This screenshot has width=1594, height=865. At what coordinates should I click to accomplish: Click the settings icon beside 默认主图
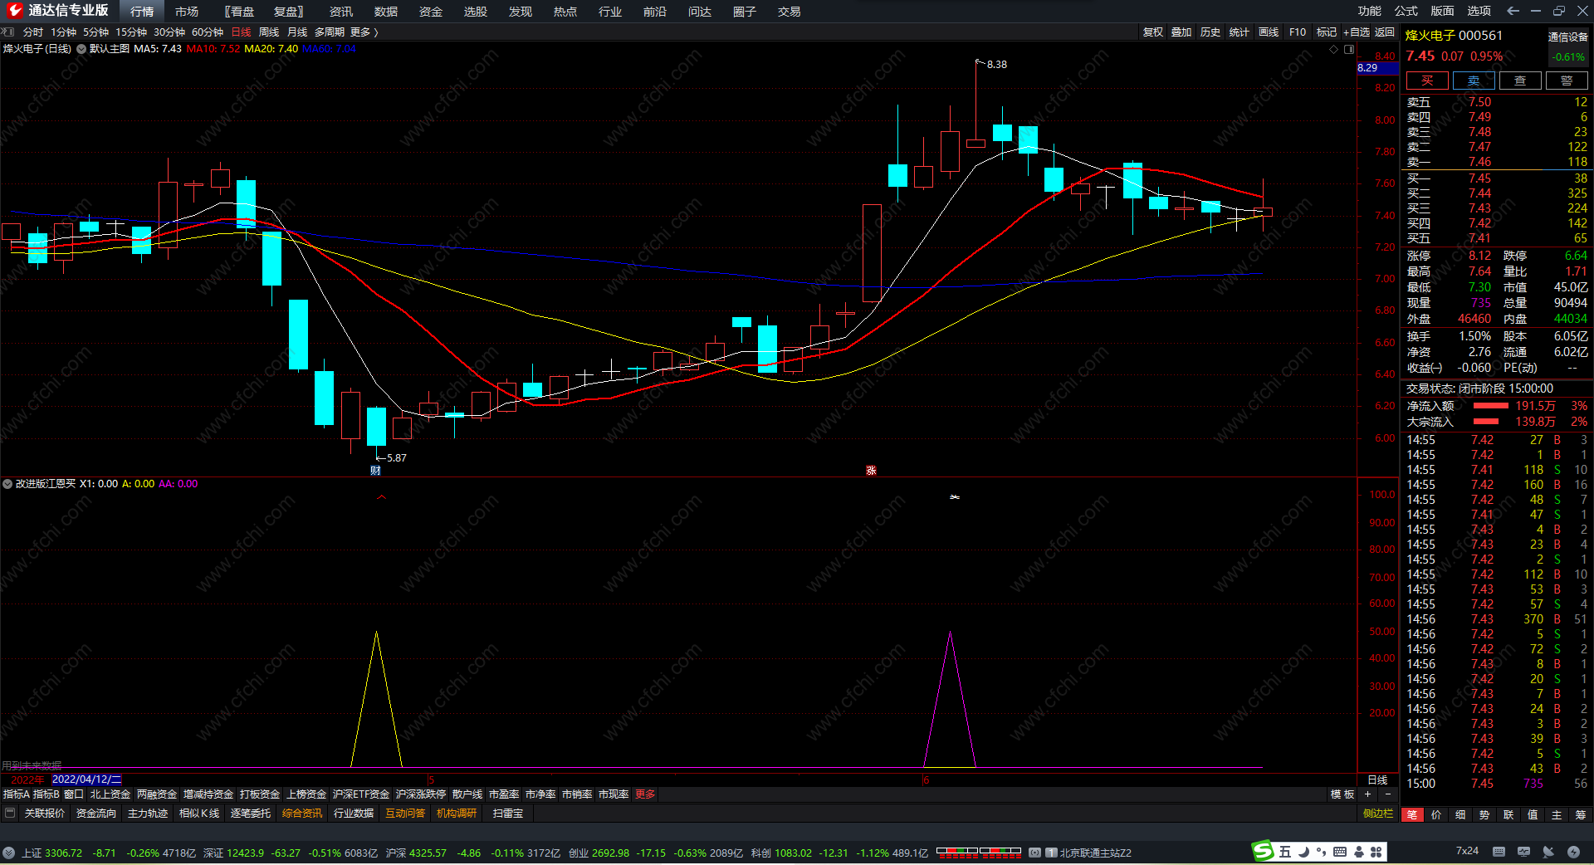(81, 49)
